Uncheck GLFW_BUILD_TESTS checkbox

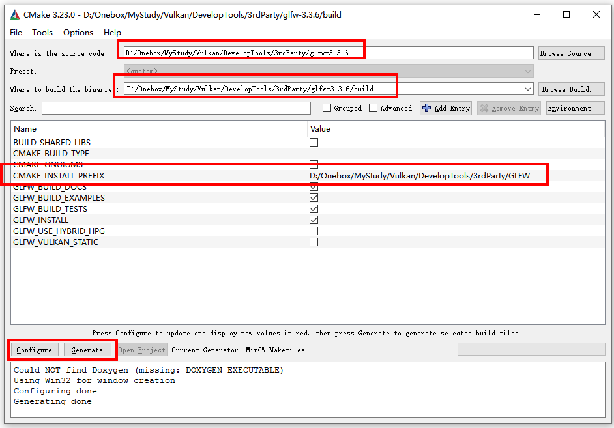pyautogui.click(x=314, y=209)
